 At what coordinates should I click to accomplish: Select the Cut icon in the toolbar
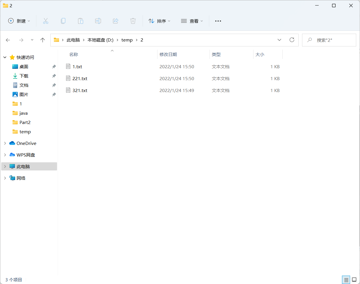click(x=45, y=21)
